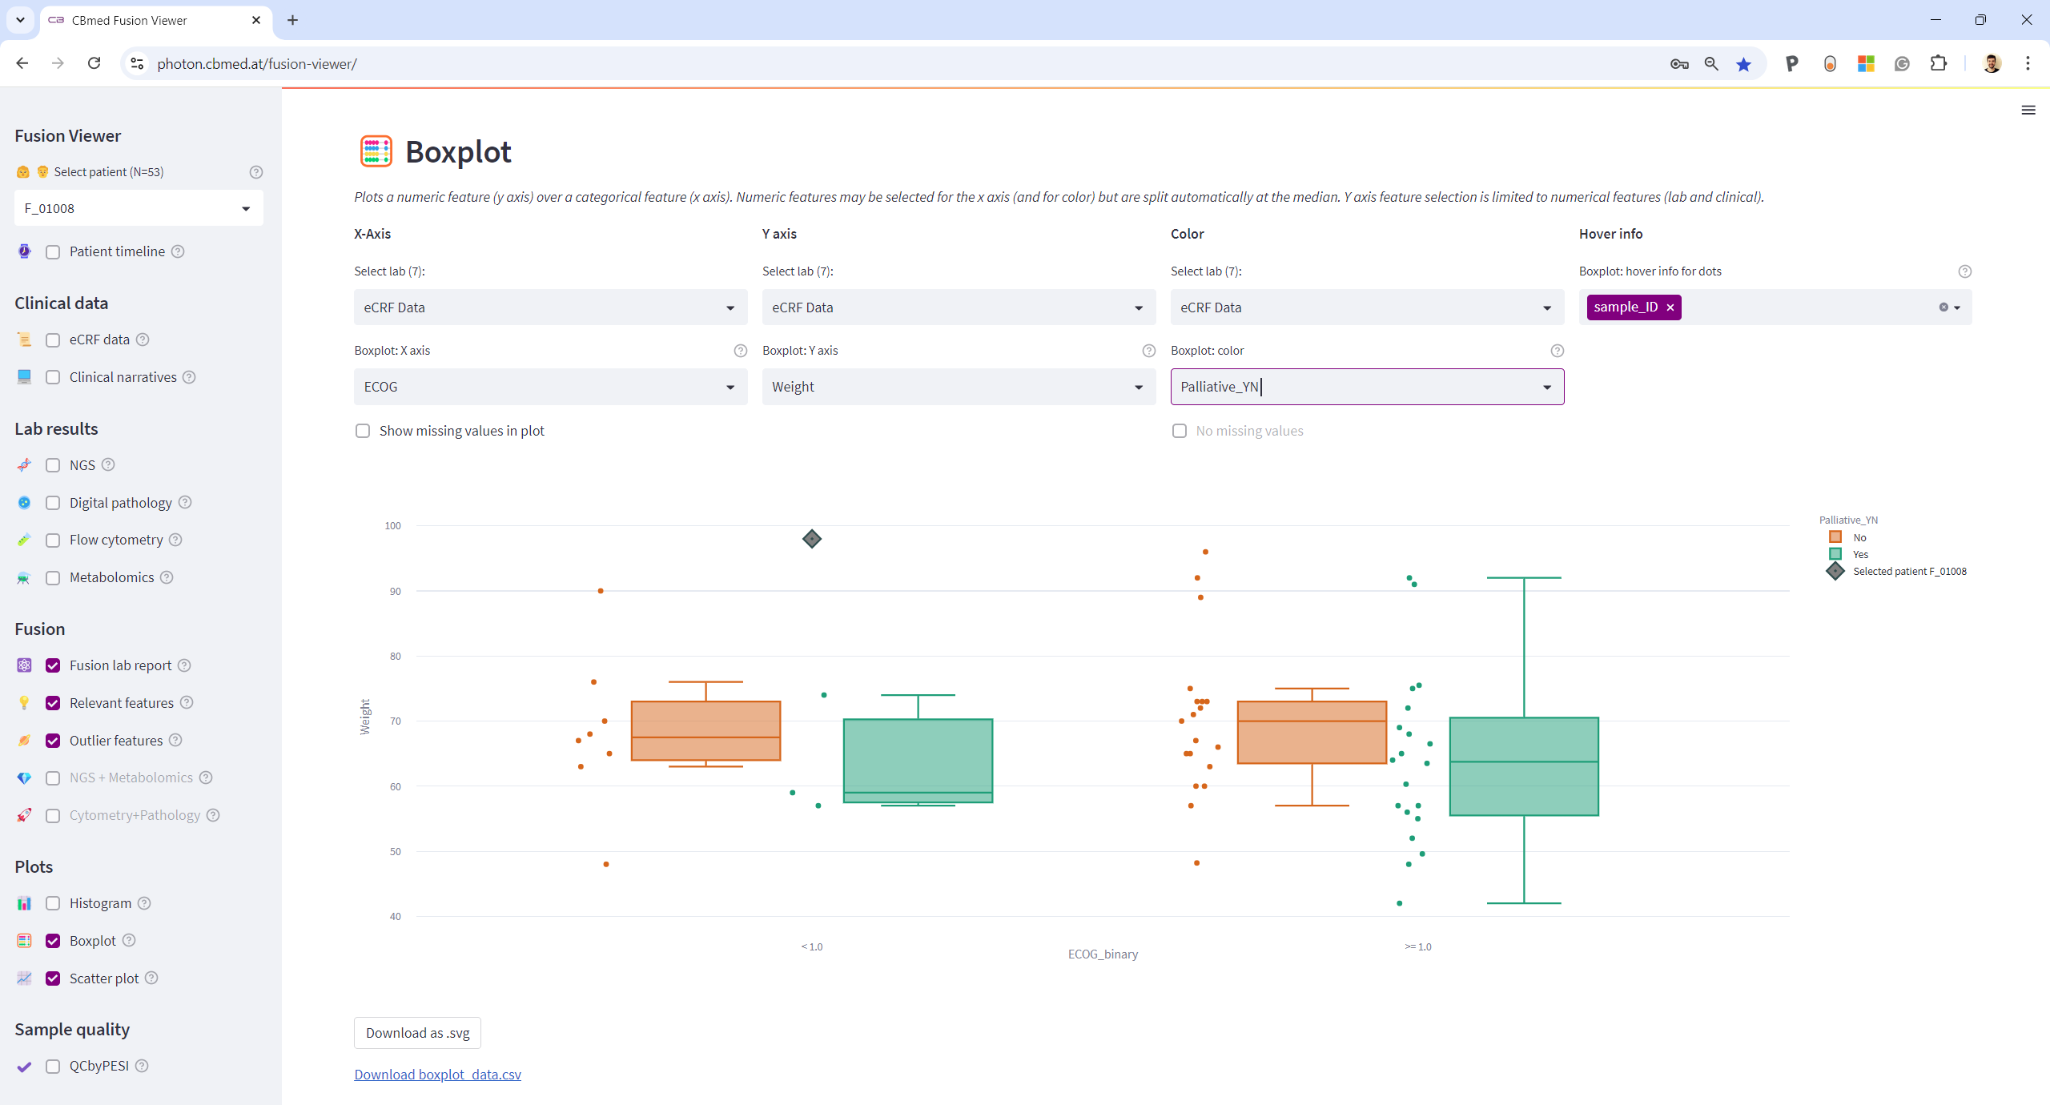Viewport: 2050px width, 1105px height.
Task: Click the browser bookmark star icon
Action: pos(1743,64)
